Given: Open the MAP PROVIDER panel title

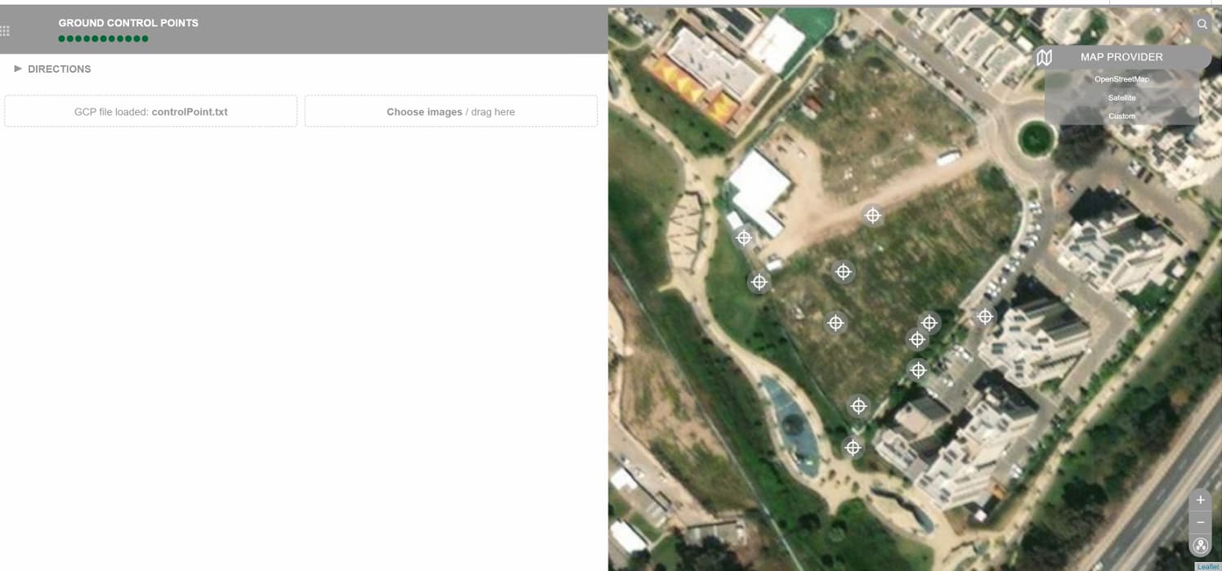Looking at the screenshot, I should click(1121, 56).
